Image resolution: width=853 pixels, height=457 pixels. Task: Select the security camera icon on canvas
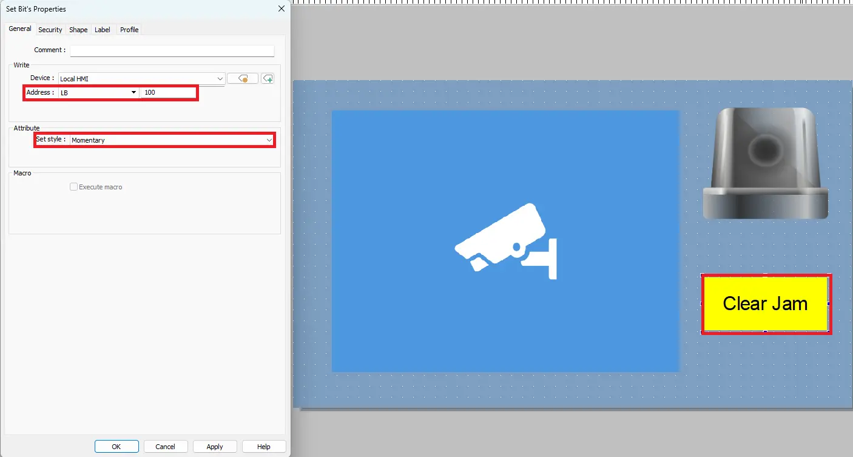pos(505,241)
